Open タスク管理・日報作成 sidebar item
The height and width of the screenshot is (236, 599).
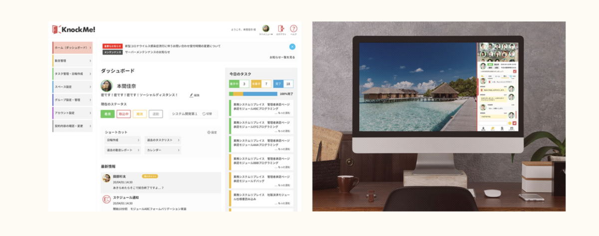72,74
